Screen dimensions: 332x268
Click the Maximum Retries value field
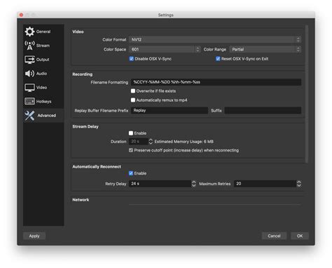tap(265, 184)
